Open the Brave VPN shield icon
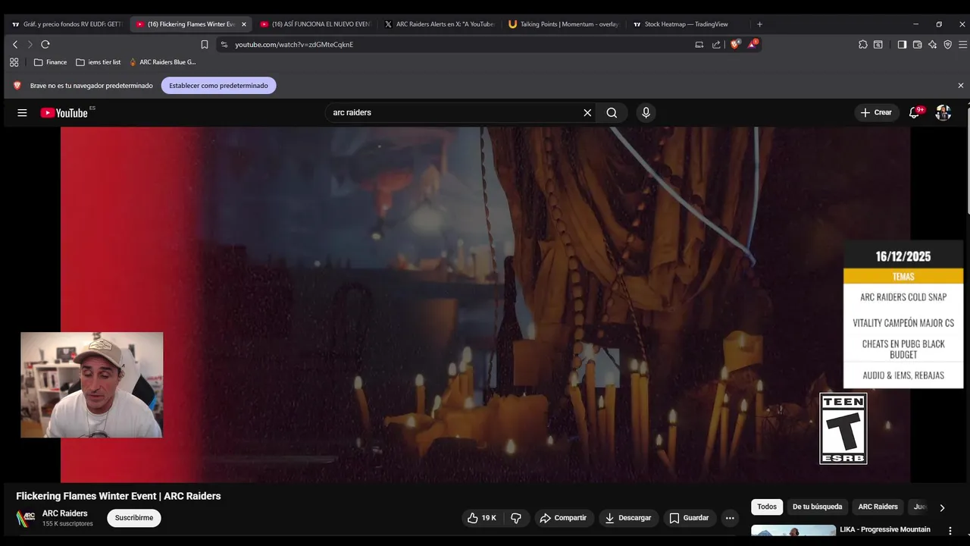 (x=947, y=45)
